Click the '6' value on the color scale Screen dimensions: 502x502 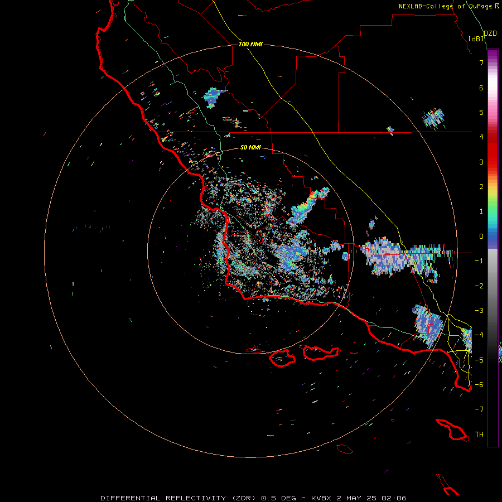click(x=481, y=88)
